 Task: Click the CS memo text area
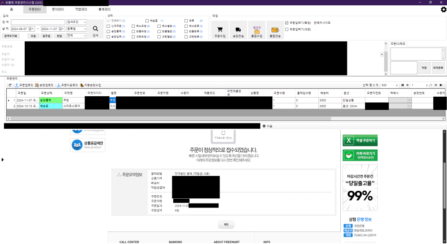416,54
